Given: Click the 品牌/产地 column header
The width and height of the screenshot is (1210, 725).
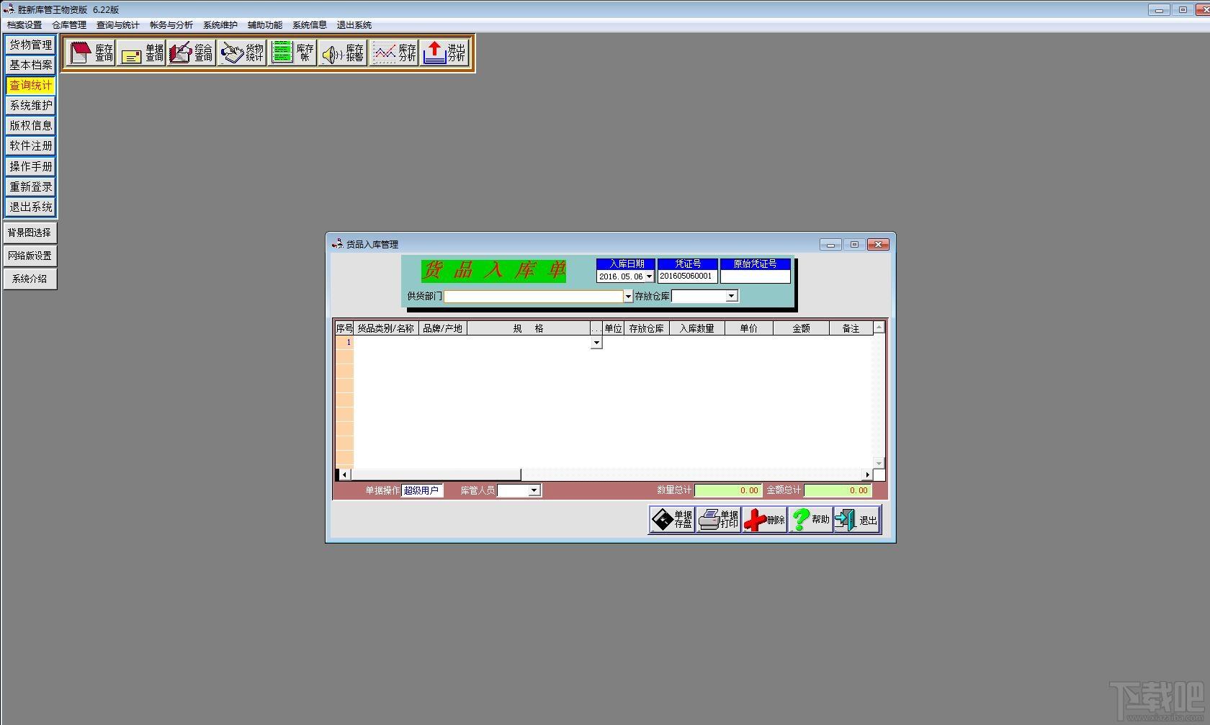Looking at the screenshot, I should (443, 328).
